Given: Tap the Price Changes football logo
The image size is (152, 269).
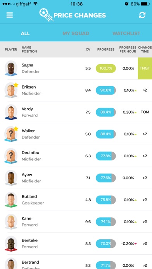Looking at the screenshot, I should coord(46,15).
